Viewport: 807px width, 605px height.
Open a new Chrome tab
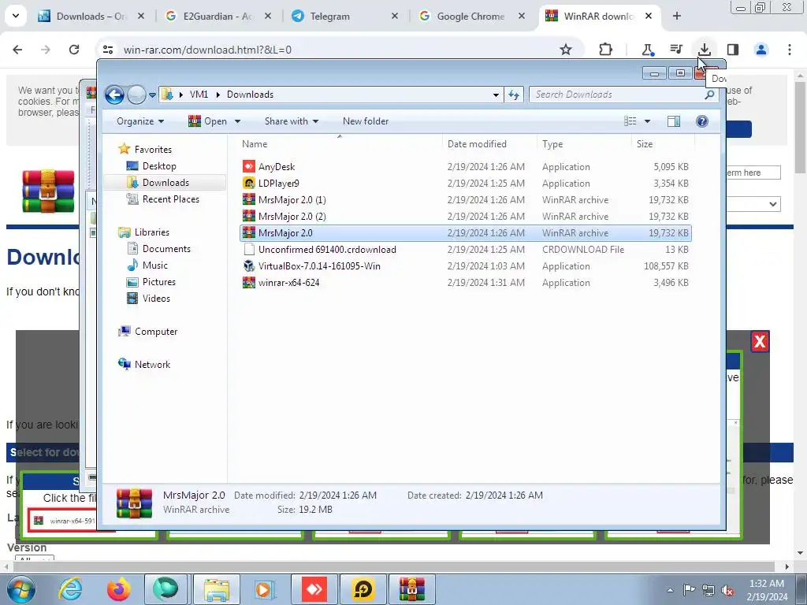676,17
